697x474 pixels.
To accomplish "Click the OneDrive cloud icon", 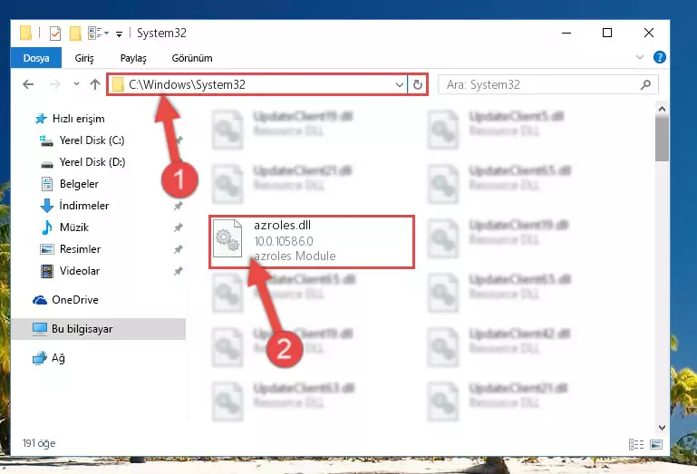I will pos(40,300).
